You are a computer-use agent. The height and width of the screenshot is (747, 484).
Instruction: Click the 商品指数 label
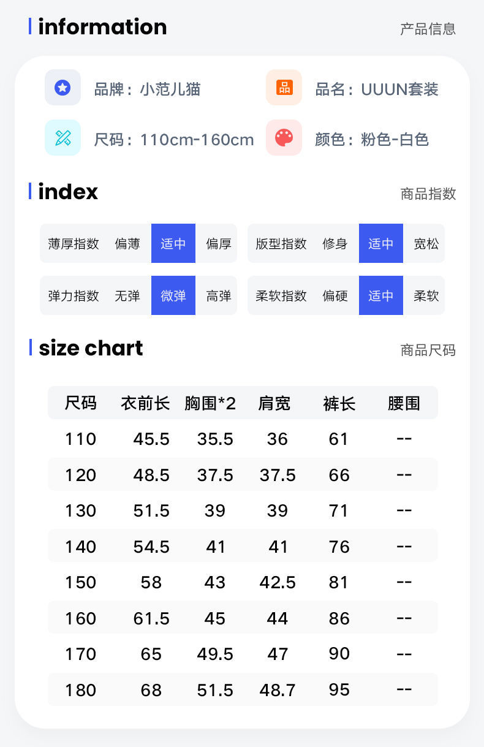point(428,194)
